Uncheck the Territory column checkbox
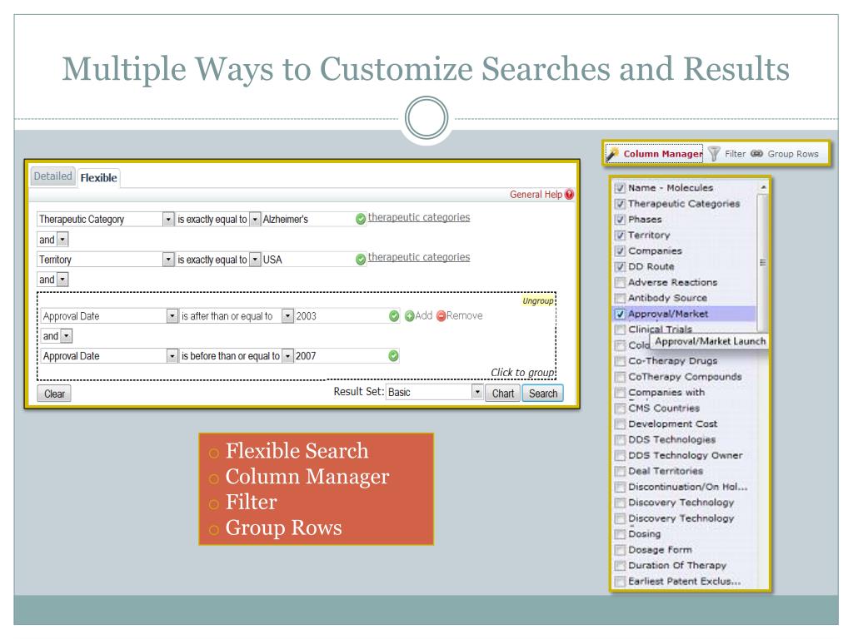Screen dimensions: 853x639 (x=620, y=235)
